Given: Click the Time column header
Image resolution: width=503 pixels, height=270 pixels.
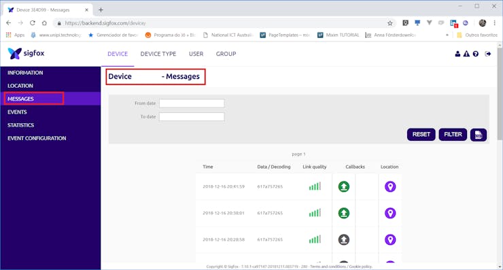Looking at the screenshot, I should point(208,167).
